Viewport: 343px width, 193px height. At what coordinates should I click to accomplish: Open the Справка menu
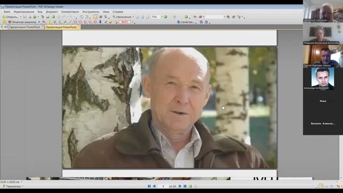tap(118, 12)
